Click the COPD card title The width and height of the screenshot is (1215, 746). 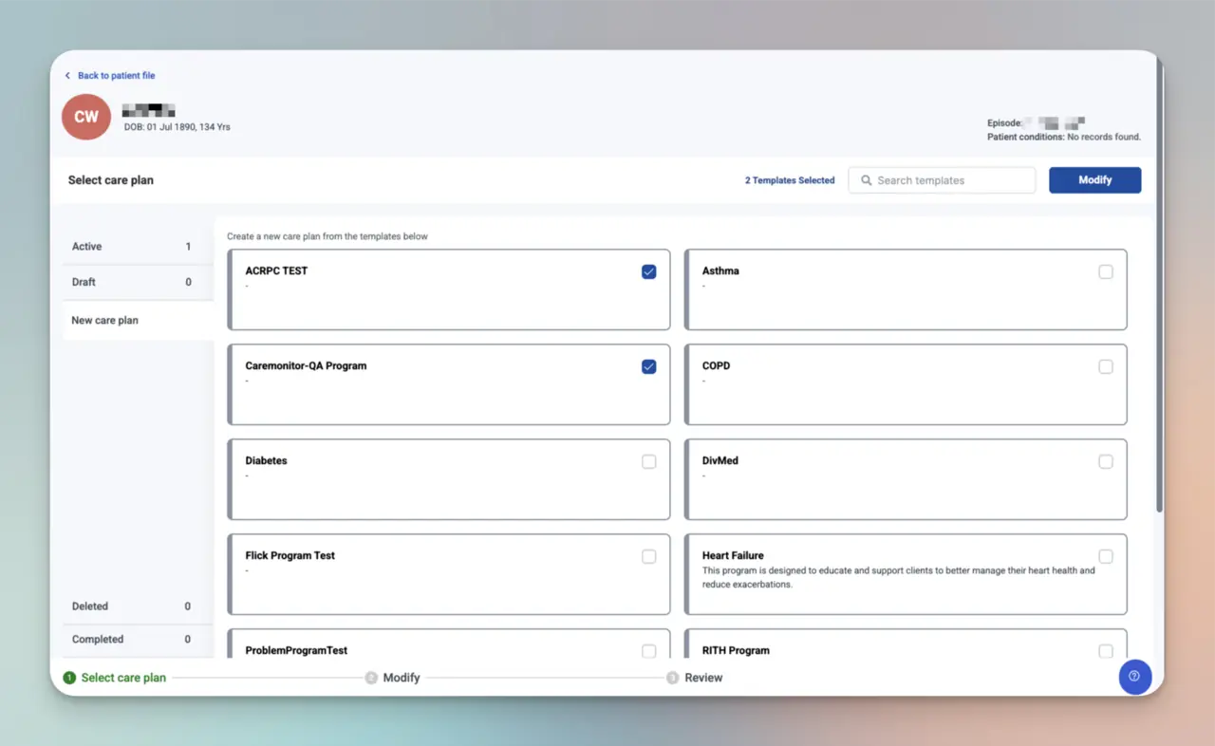(716, 365)
